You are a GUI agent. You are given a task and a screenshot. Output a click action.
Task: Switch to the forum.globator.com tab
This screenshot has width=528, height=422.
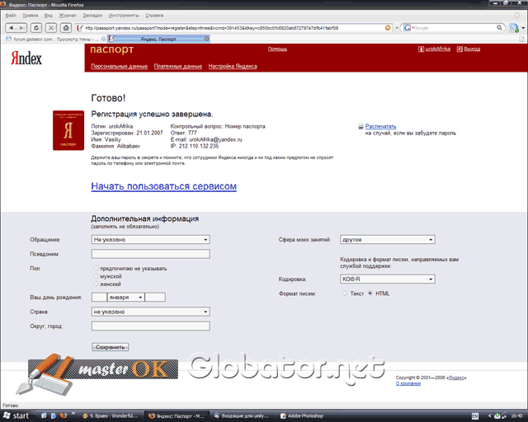point(55,39)
